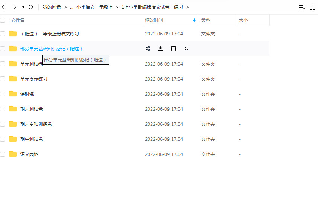Go back to previous folder

(3, 7)
